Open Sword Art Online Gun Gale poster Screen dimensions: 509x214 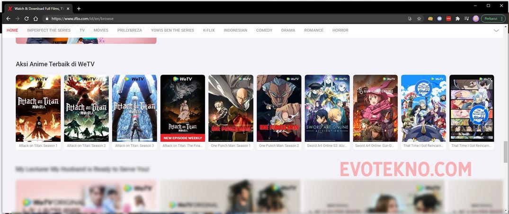(375, 108)
